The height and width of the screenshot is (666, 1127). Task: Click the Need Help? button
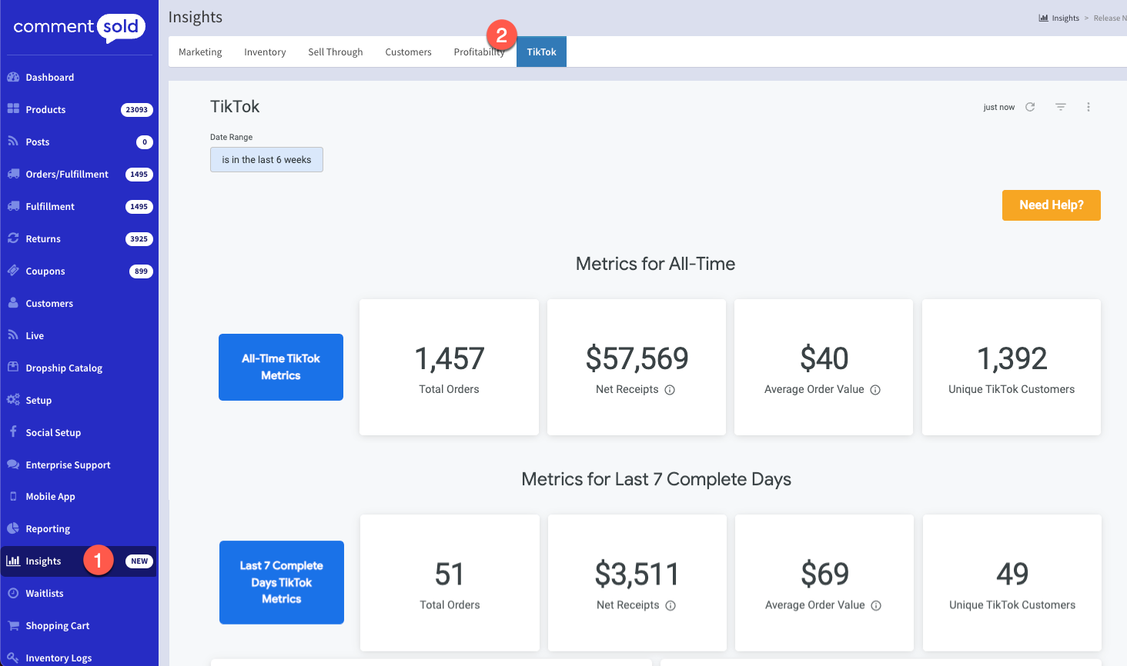pos(1051,205)
